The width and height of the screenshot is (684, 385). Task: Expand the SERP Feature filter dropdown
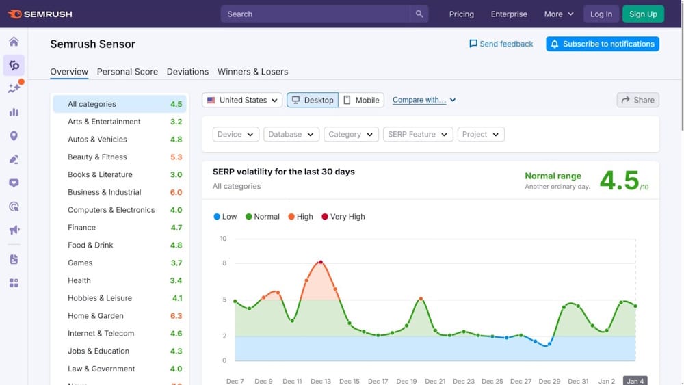tap(417, 135)
